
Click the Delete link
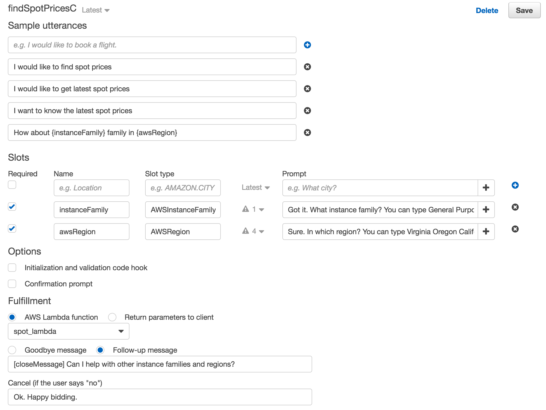point(487,10)
